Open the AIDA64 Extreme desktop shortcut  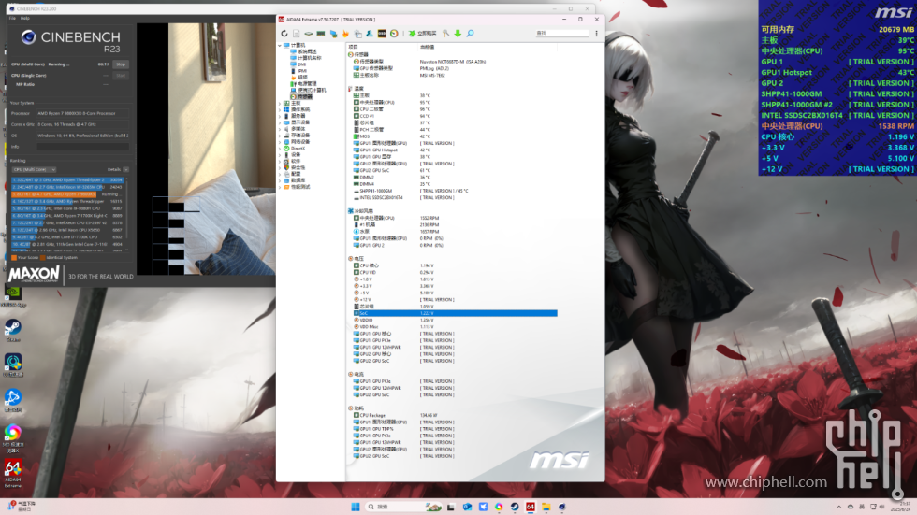(x=13, y=473)
